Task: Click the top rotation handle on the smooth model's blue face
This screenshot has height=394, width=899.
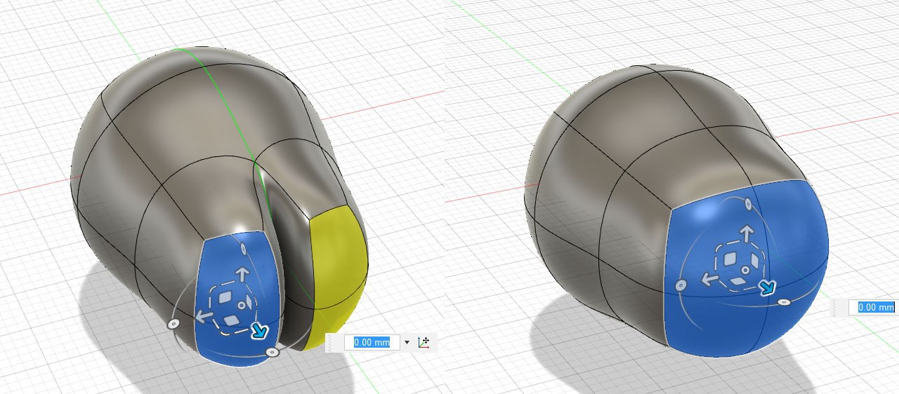Action: click(x=748, y=204)
